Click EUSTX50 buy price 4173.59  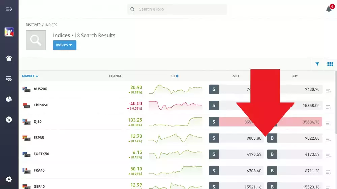pos(312,154)
